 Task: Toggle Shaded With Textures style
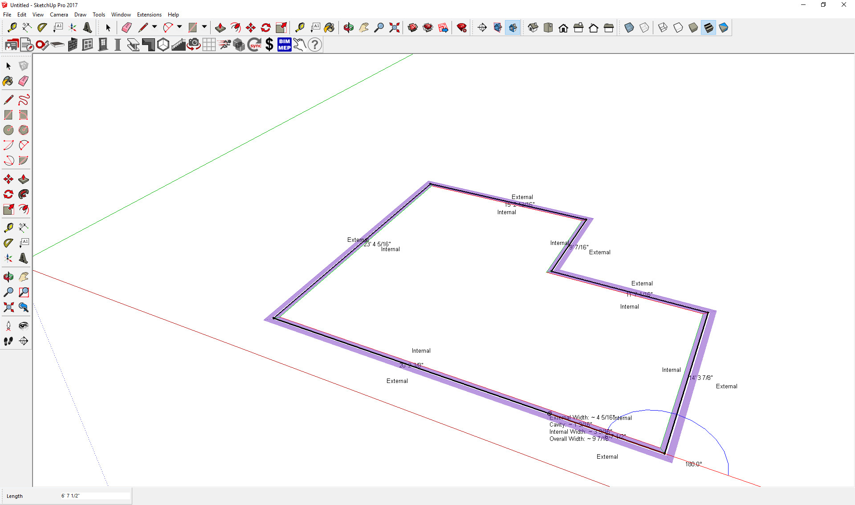point(708,28)
